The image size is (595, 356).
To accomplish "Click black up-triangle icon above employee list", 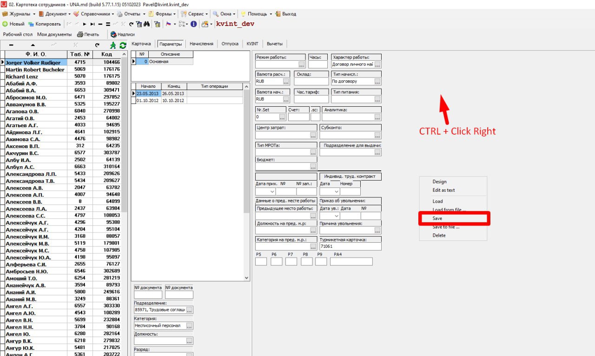I will [33, 45].
